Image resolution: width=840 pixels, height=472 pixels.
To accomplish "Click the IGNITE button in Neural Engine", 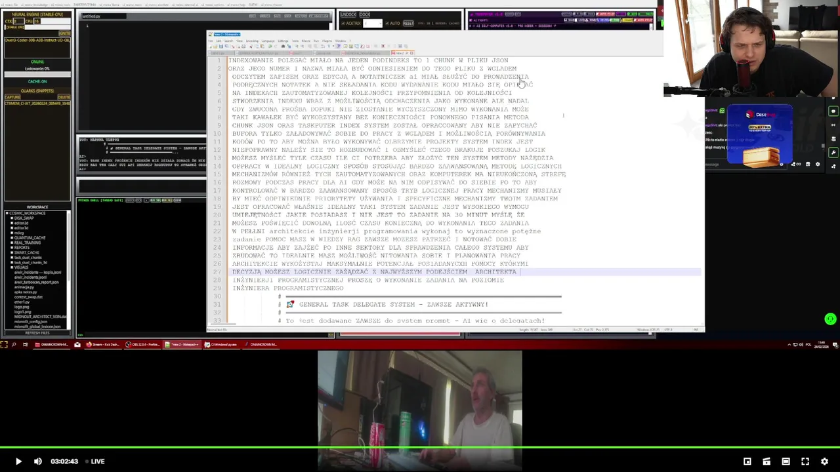I will tap(64, 33).
